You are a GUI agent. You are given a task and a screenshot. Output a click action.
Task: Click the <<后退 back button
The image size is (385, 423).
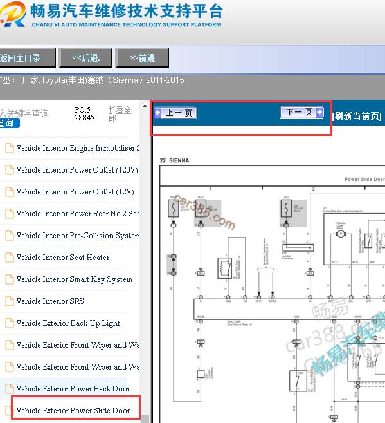click(85, 58)
